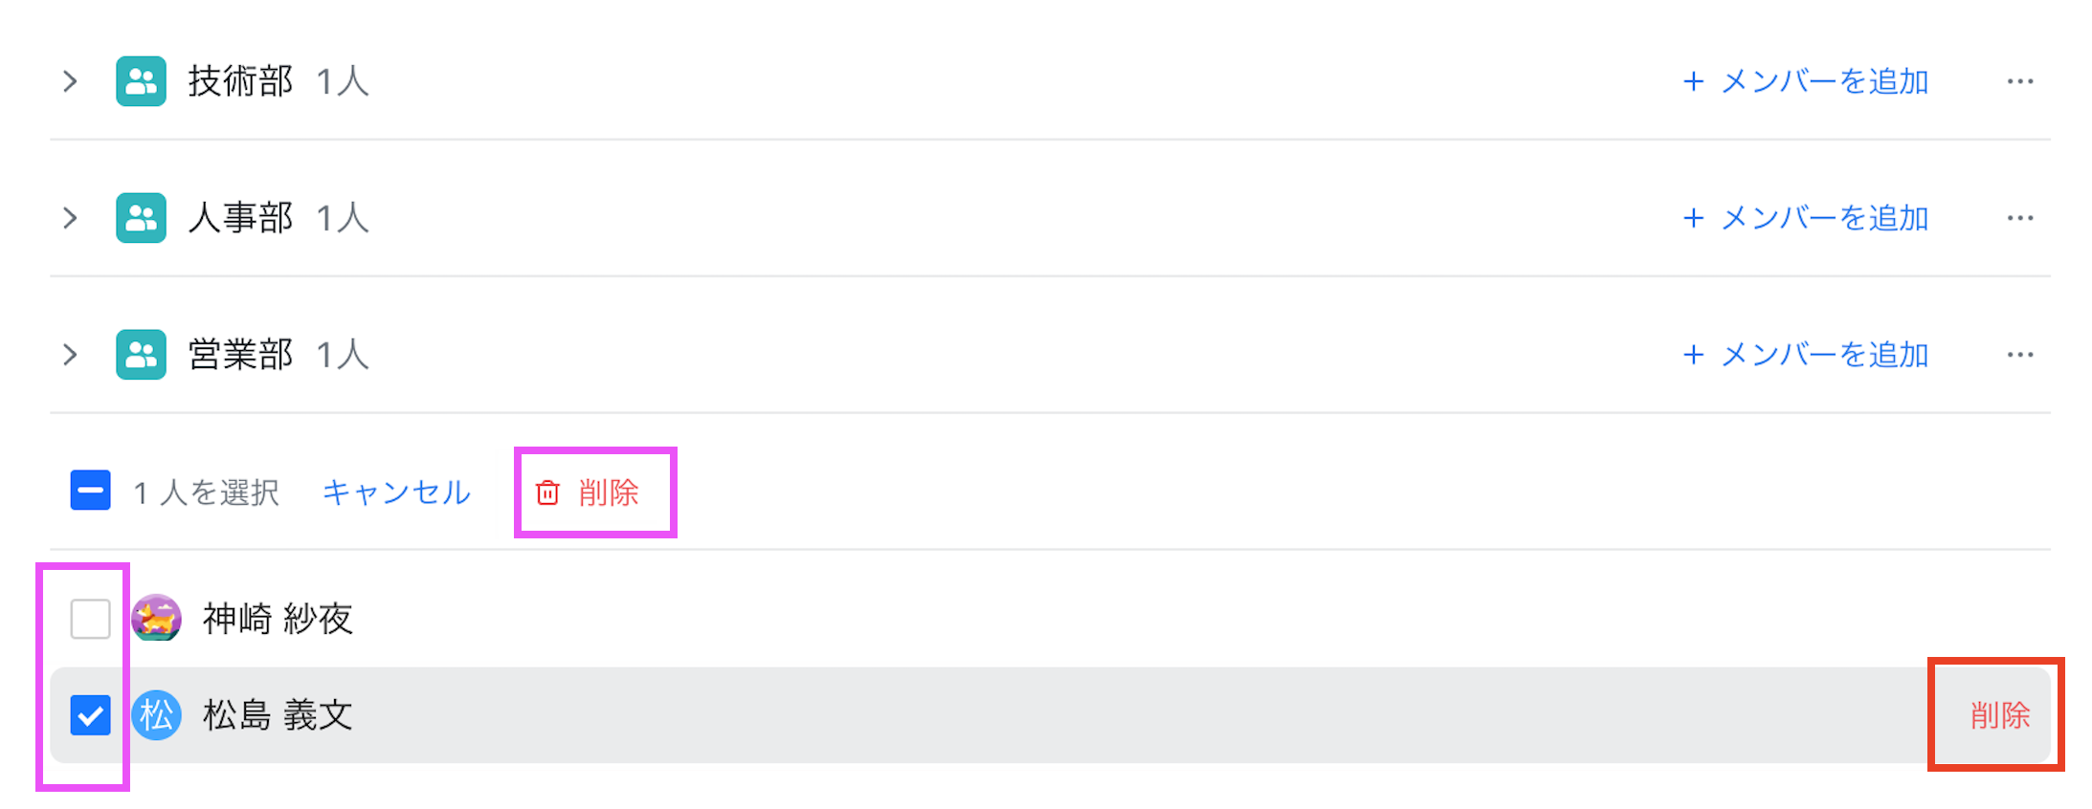Expand the 人事部 department row
Viewport: 2092px width, 809px height.
70,218
